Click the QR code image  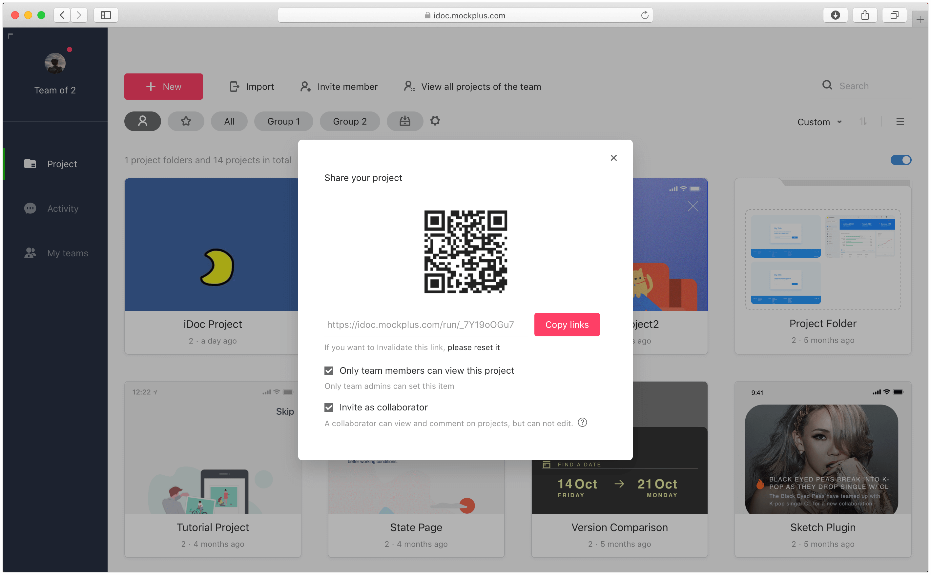click(x=465, y=251)
